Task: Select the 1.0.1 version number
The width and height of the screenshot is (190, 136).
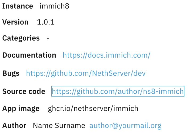Action: click(46, 22)
